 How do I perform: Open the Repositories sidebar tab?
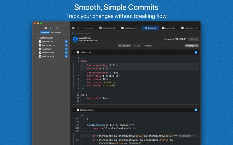coord(56,32)
